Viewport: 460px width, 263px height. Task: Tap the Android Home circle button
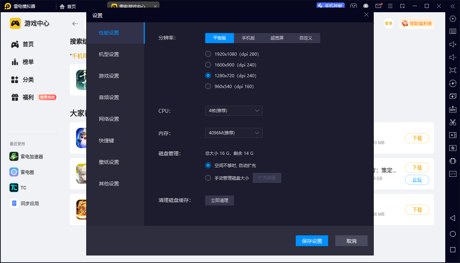point(452,234)
